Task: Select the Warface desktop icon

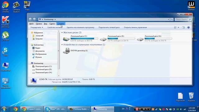Action: [x=191, y=6]
